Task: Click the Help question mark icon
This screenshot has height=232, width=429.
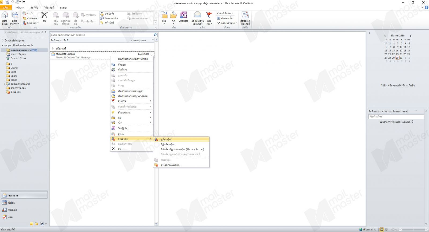Action: (426, 8)
